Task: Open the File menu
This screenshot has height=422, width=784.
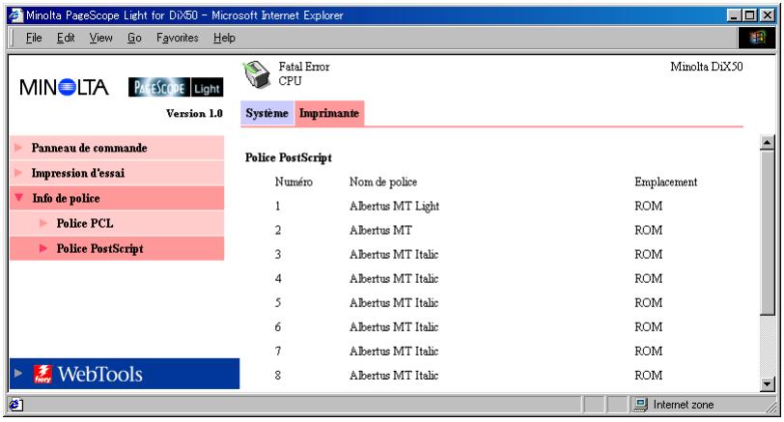Action: [34, 38]
